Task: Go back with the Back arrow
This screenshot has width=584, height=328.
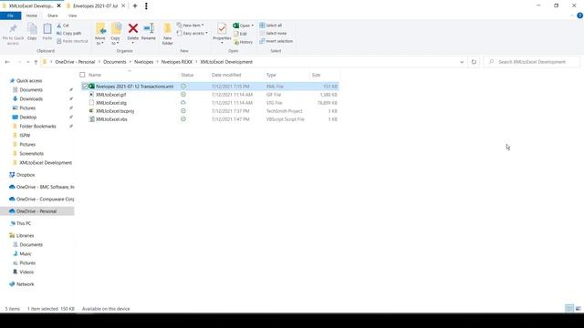Action: click(7, 62)
